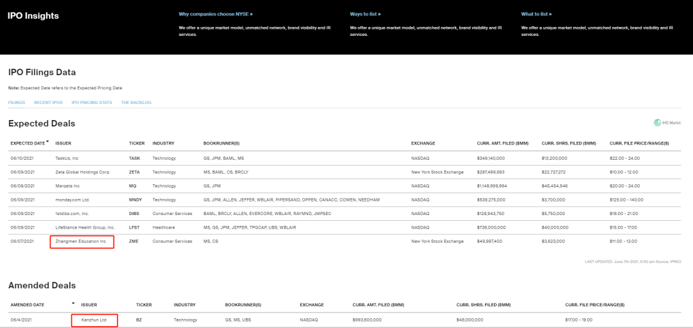Image resolution: width=693 pixels, height=328 pixels.
Task: Click bookrunners 'GS, JPM, BAML, MS'
Action: click(223, 158)
